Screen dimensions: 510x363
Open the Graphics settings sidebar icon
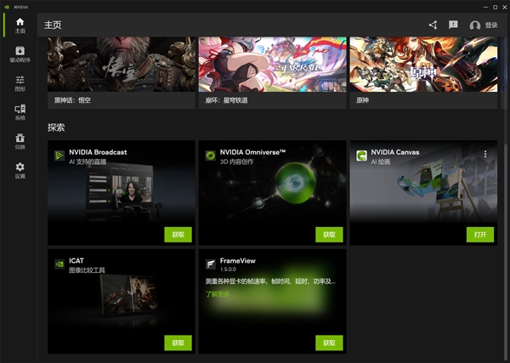pyautogui.click(x=20, y=83)
